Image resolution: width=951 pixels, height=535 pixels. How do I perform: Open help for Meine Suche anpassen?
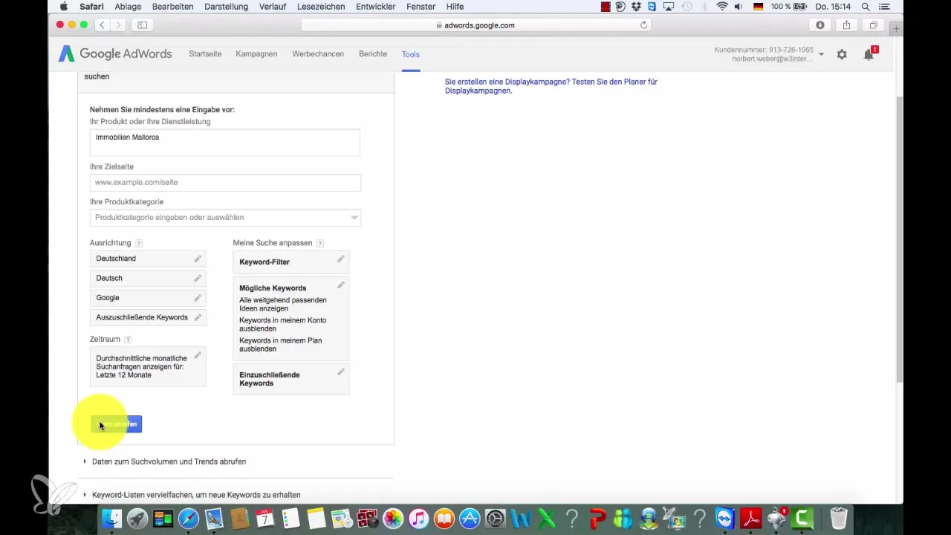coord(320,243)
